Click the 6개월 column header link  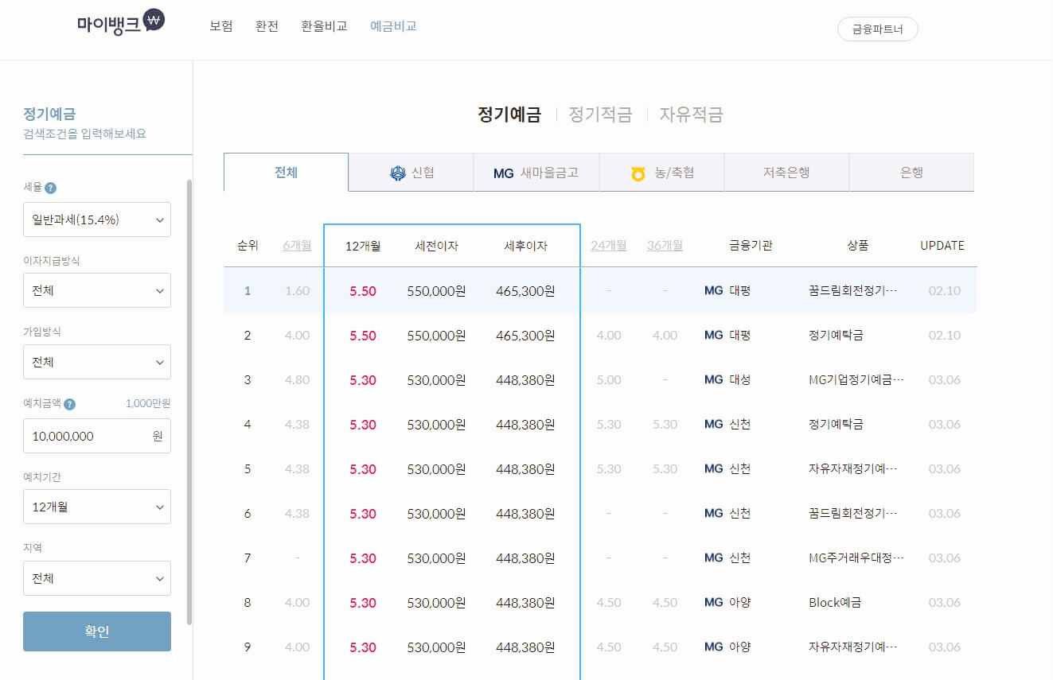click(x=298, y=246)
